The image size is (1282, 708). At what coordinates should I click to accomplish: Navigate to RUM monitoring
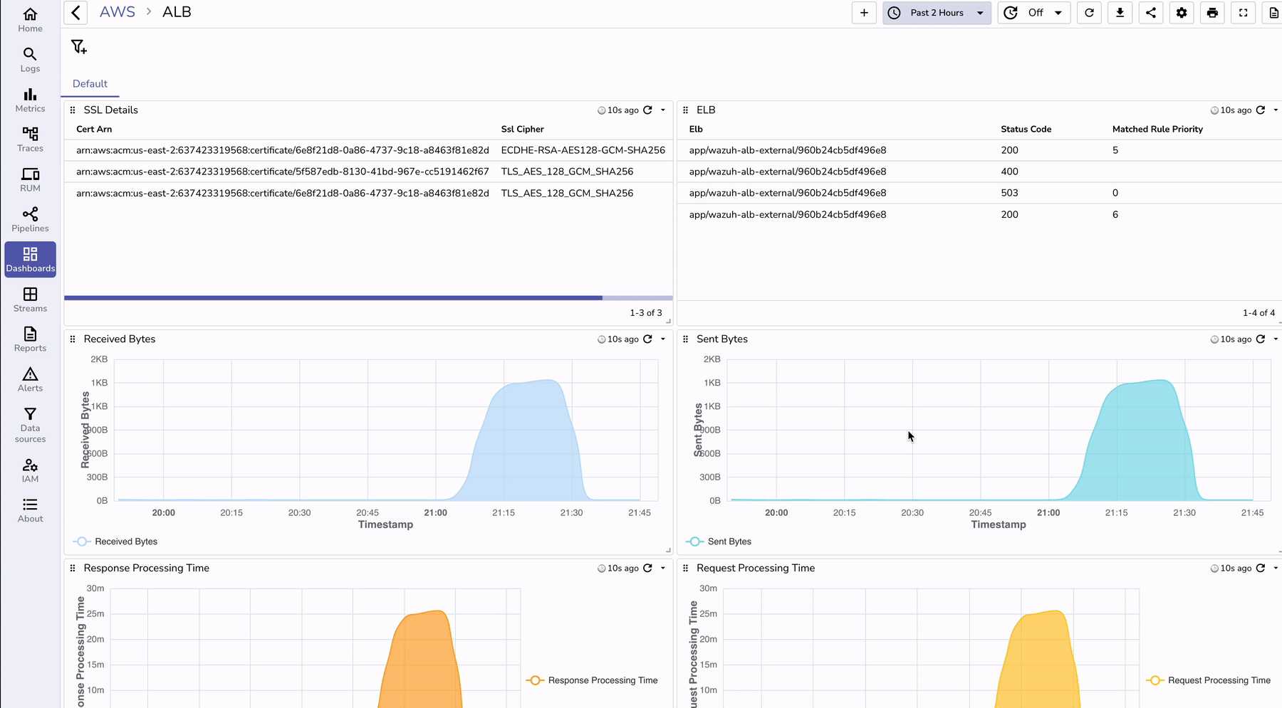pos(30,179)
